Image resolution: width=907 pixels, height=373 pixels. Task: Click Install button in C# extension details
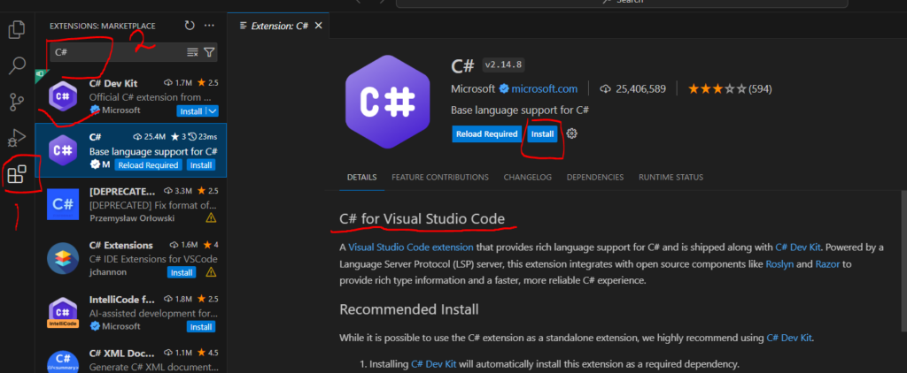pyautogui.click(x=542, y=134)
